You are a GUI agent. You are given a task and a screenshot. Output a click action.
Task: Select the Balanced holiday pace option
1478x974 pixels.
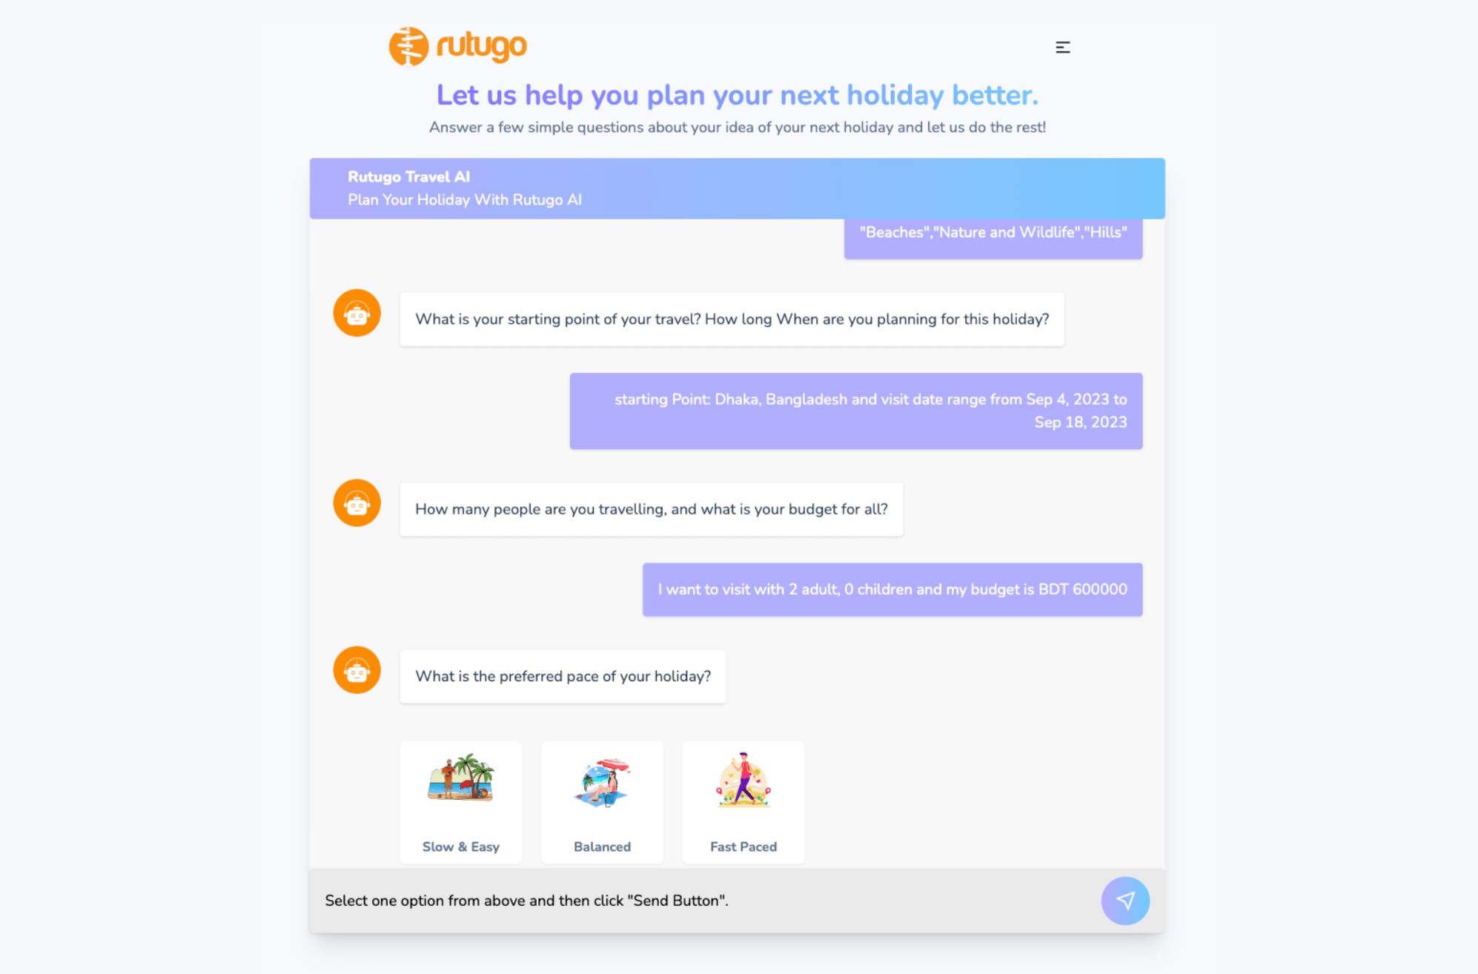[601, 799]
